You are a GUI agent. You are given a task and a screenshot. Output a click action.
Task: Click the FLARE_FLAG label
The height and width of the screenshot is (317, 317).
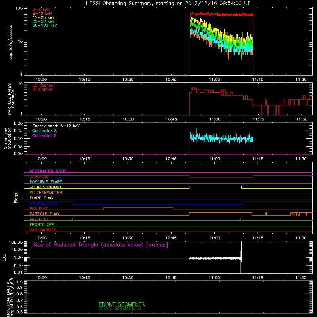point(41,198)
